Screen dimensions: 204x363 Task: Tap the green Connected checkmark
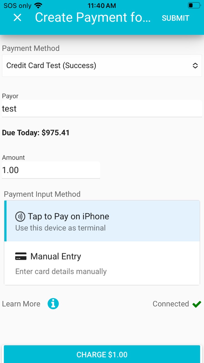point(197,304)
